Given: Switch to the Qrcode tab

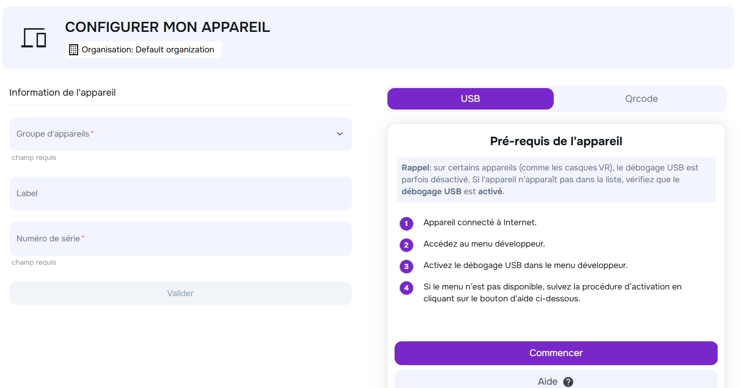Looking at the screenshot, I should pyautogui.click(x=641, y=99).
